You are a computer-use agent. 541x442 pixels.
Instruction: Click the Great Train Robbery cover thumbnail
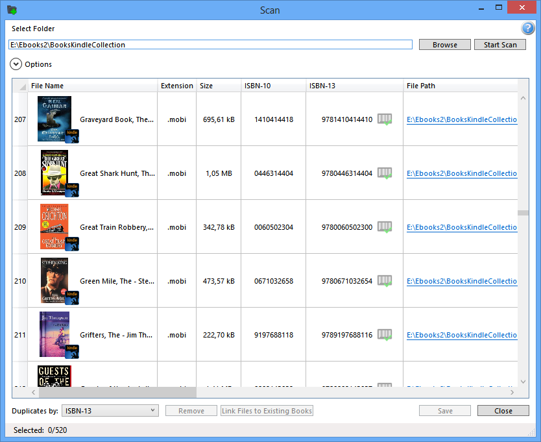point(54,225)
